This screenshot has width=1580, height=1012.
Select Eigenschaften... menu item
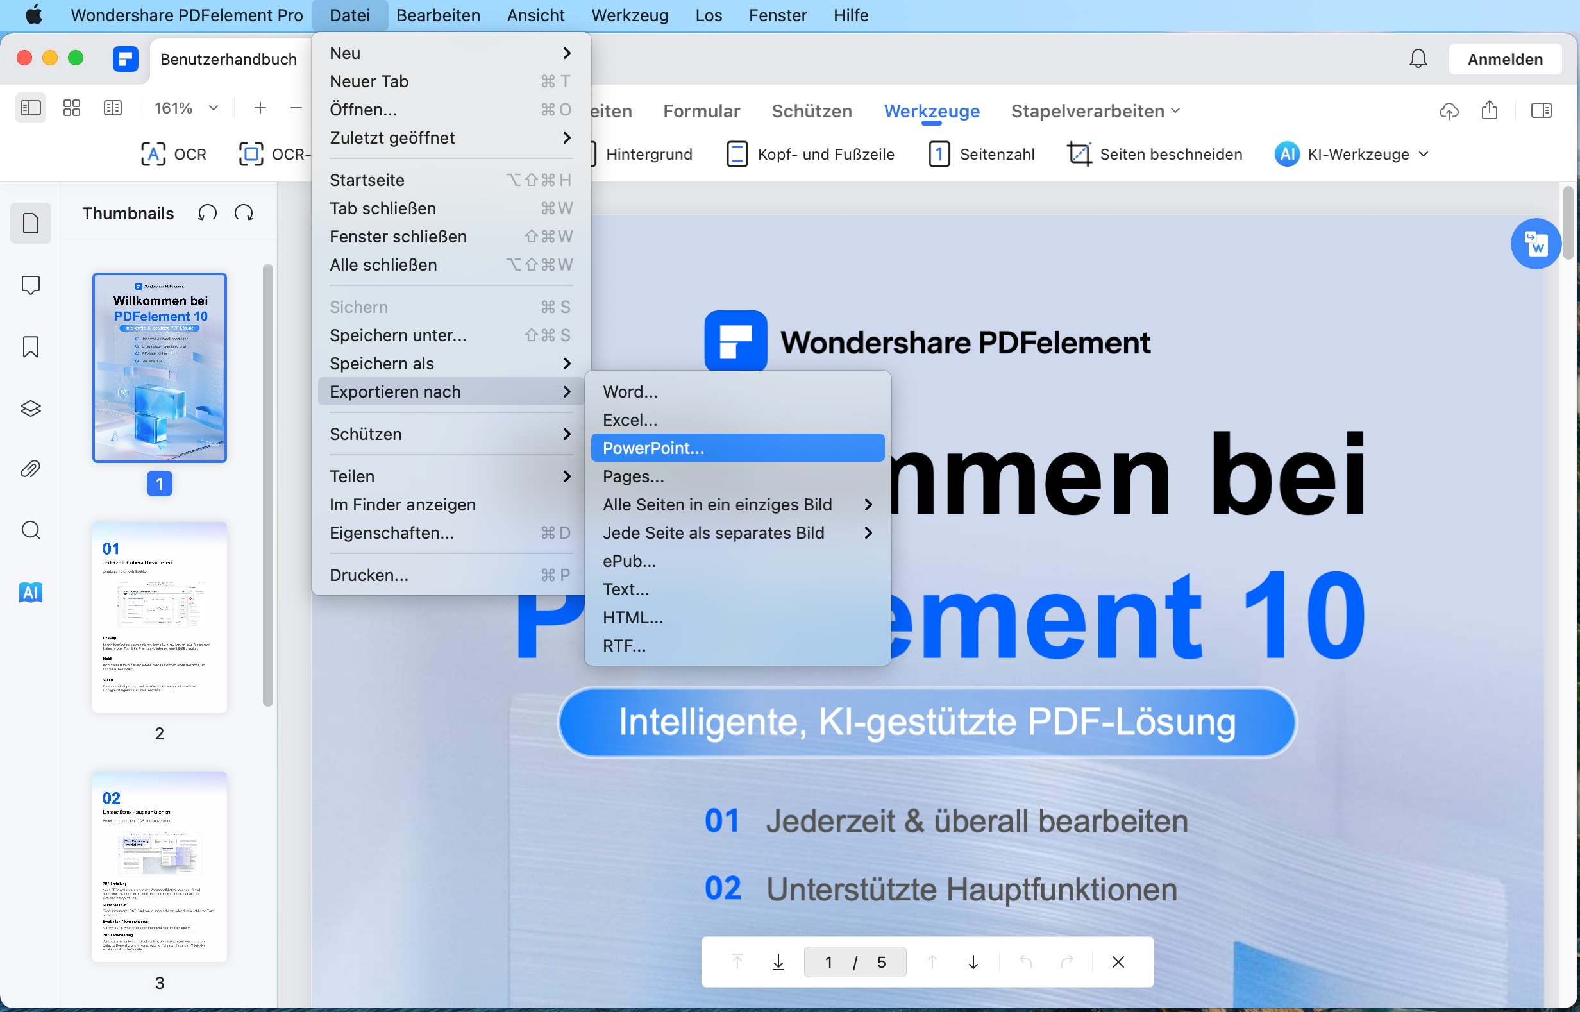451,533
